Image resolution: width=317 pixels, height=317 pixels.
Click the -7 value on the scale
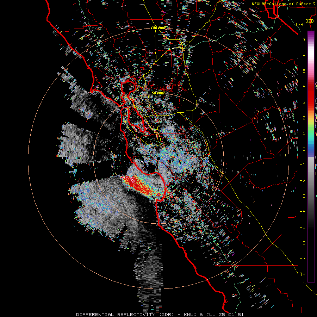click(x=303, y=259)
